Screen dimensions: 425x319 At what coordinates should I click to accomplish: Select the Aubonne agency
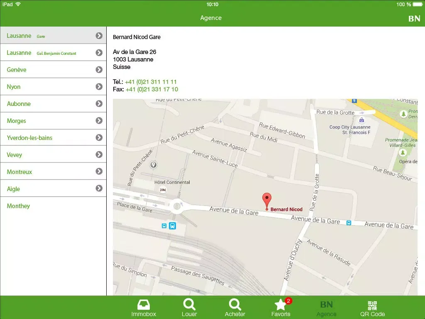pyautogui.click(x=53, y=103)
